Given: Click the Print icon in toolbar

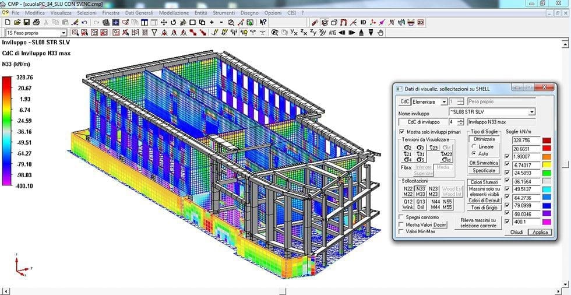Looking at the screenshot, I should click(x=36, y=22).
